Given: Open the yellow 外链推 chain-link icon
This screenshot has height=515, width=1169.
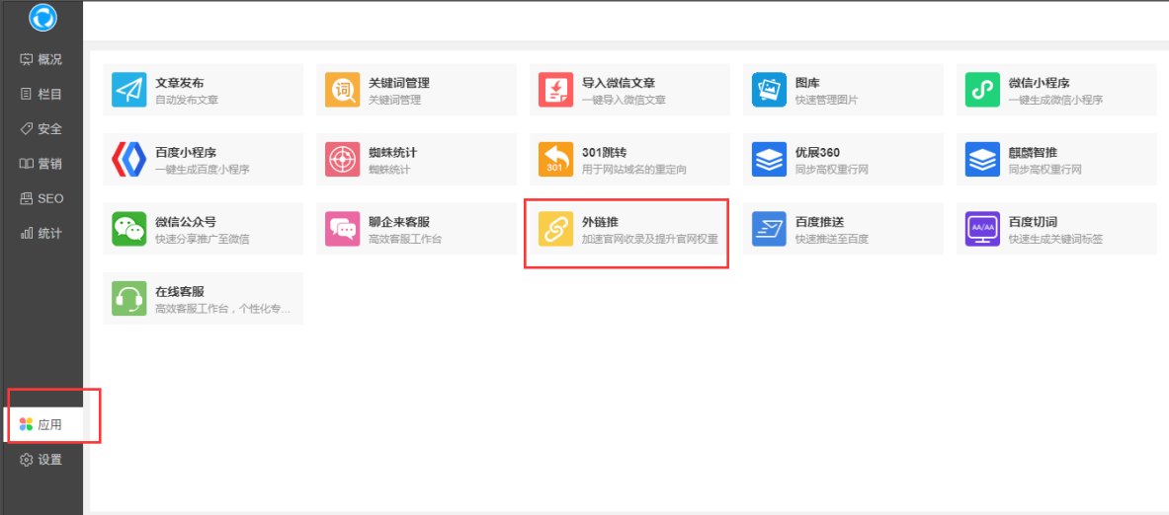Looking at the screenshot, I should pyautogui.click(x=555, y=229).
